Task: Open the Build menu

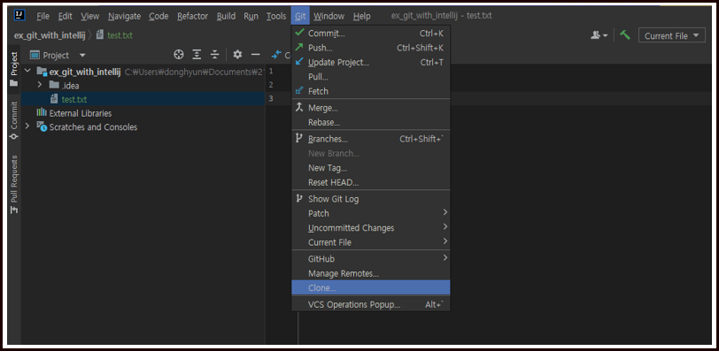Action: tap(226, 16)
